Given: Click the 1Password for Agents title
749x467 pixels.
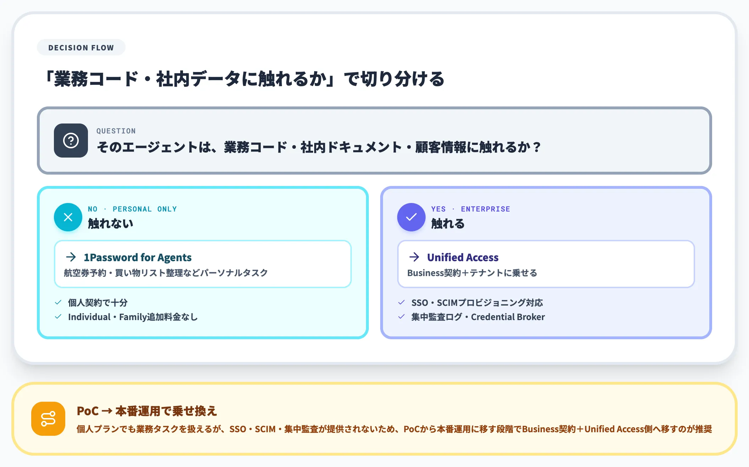Looking at the screenshot, I should [x=138, y=257].
